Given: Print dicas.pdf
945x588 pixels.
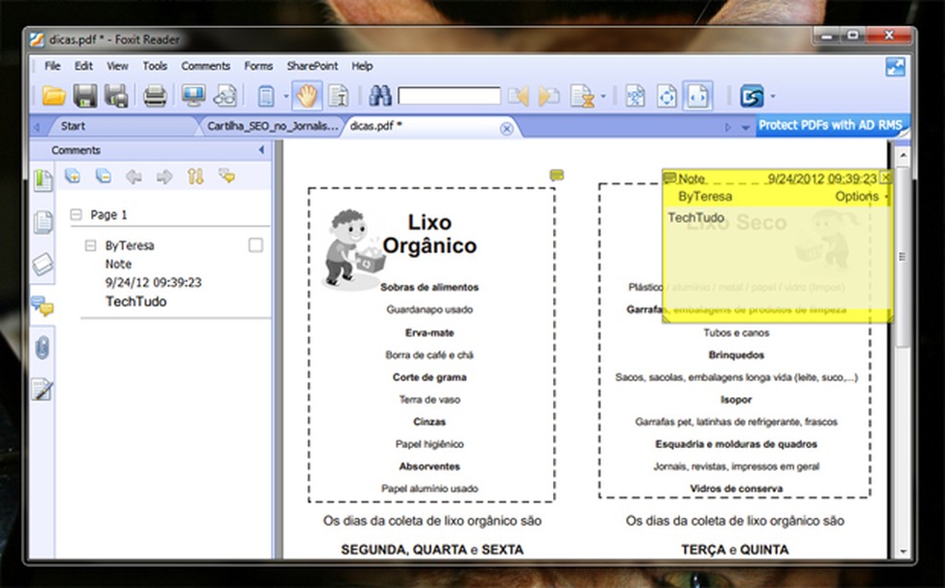Looking at the screenshot, I should click(153, 96).
